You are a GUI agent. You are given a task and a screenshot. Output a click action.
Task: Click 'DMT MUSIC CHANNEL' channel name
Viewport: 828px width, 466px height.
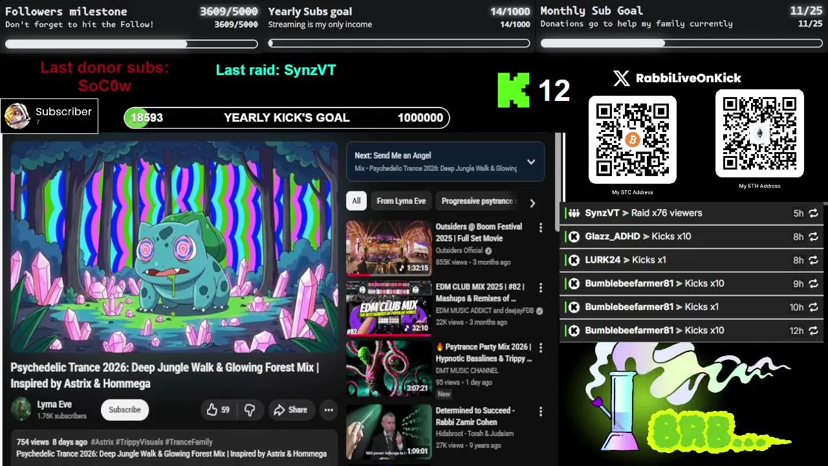click(467, 371)
